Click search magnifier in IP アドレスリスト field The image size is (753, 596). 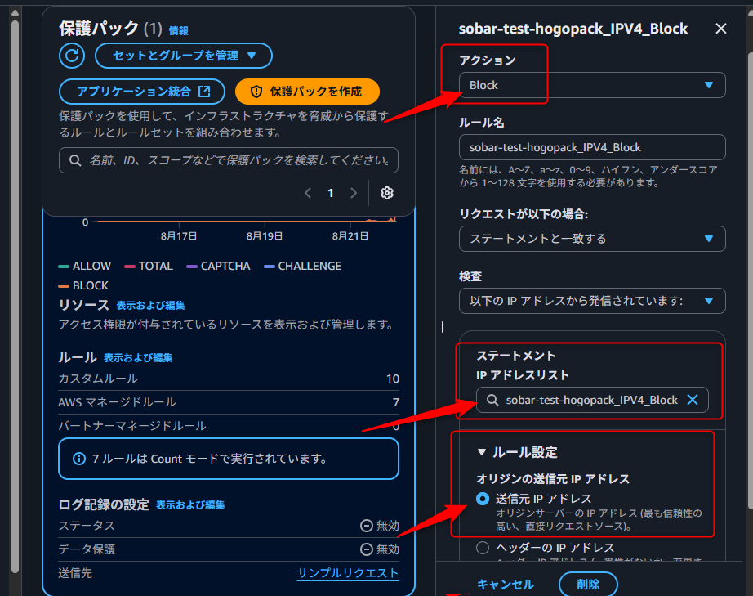(492, 400)
